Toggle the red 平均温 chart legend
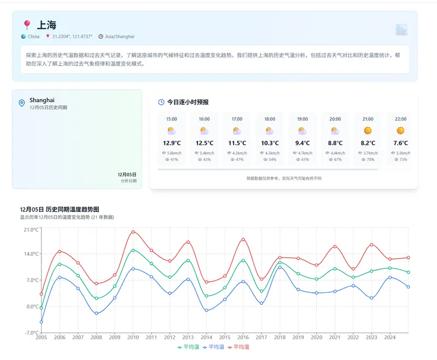 (x=241, y=347)
